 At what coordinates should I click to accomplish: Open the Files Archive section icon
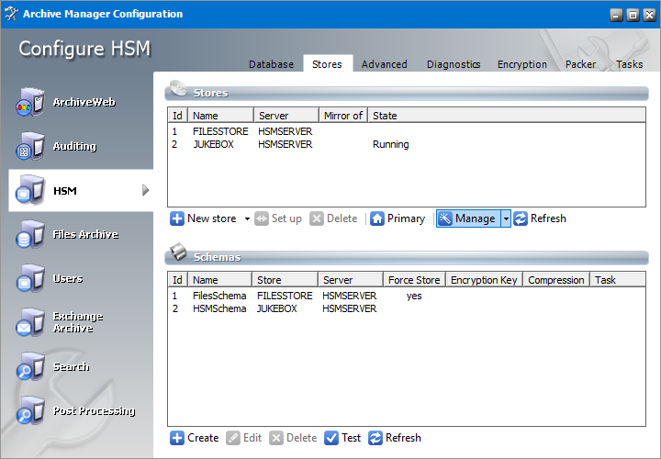click(29, 235)
